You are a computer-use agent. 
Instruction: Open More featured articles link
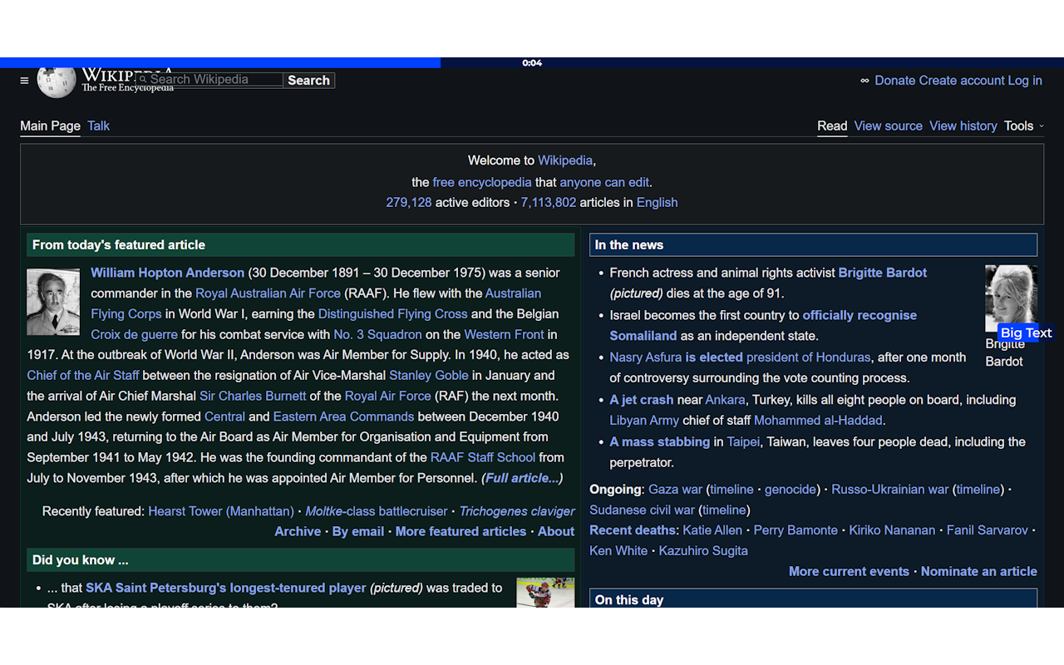[461, 531]
